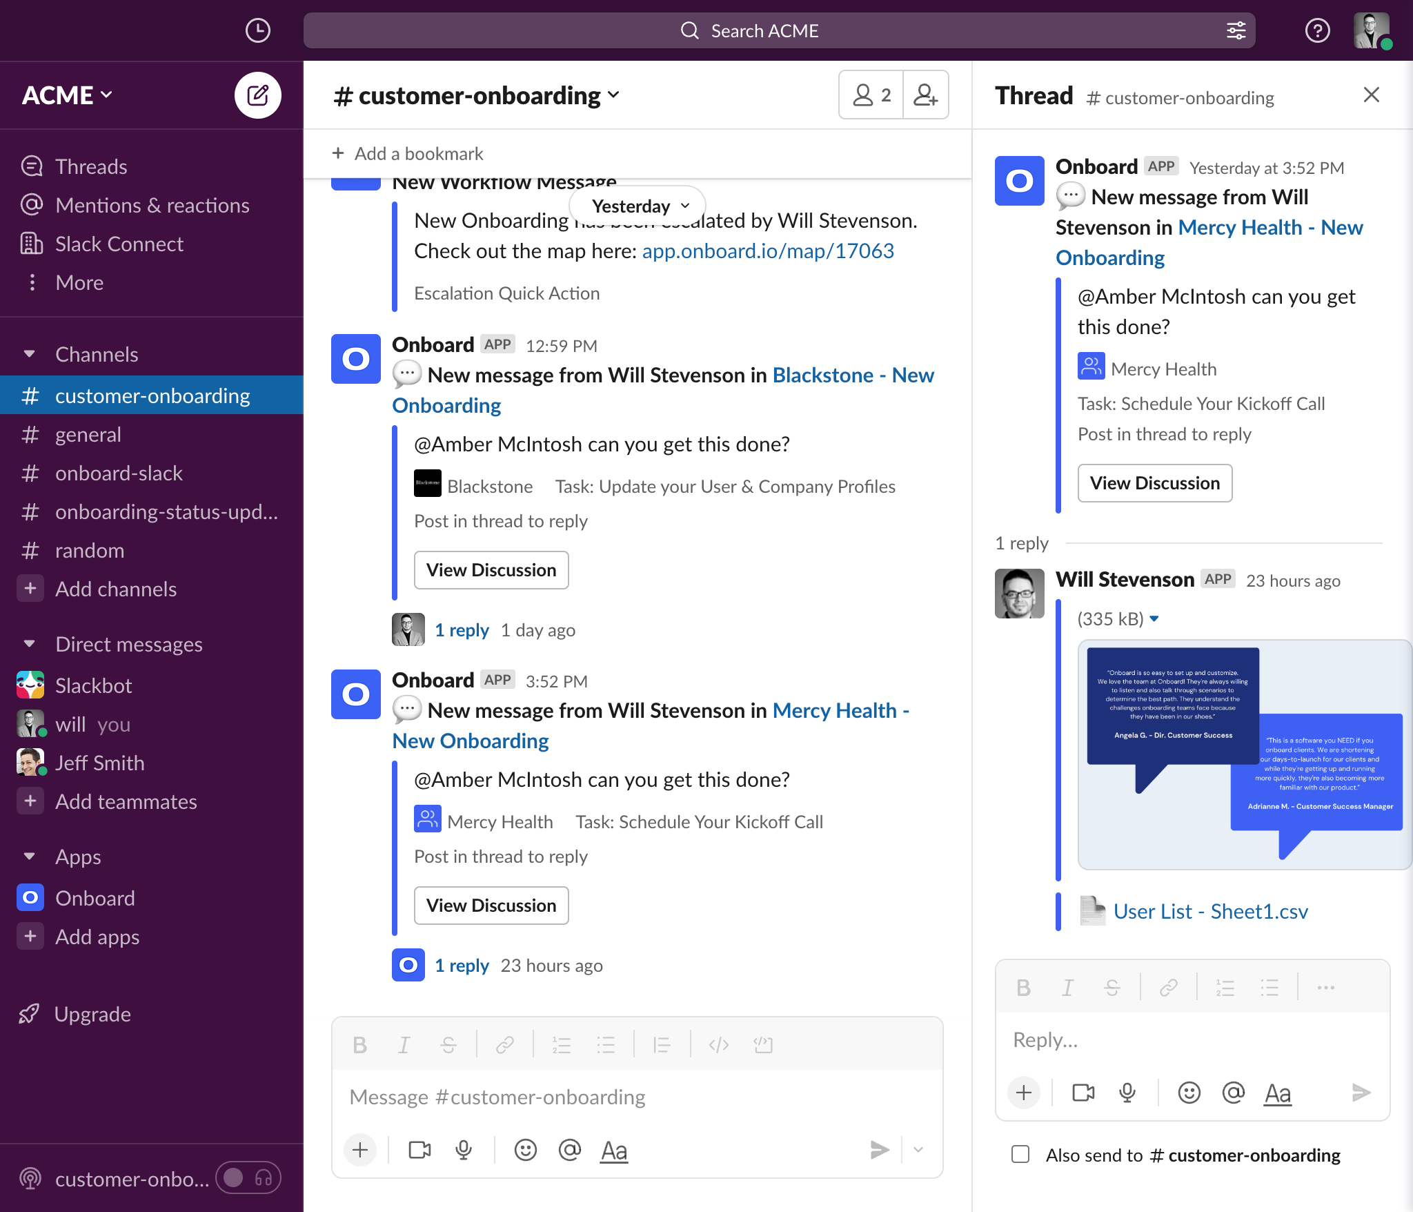Open the help question mark icon

[x=1317, y=30]
